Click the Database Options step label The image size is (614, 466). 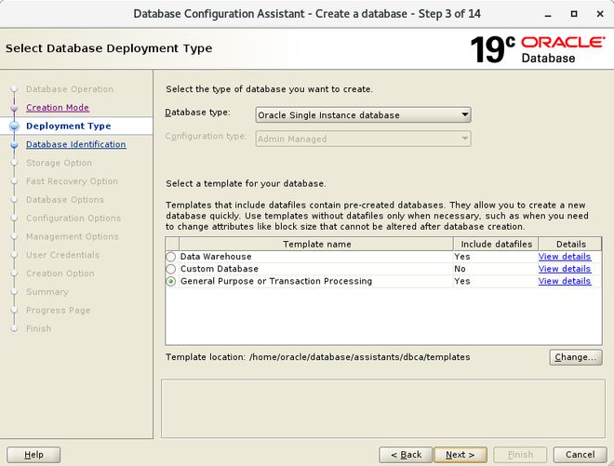click(65, 199)
